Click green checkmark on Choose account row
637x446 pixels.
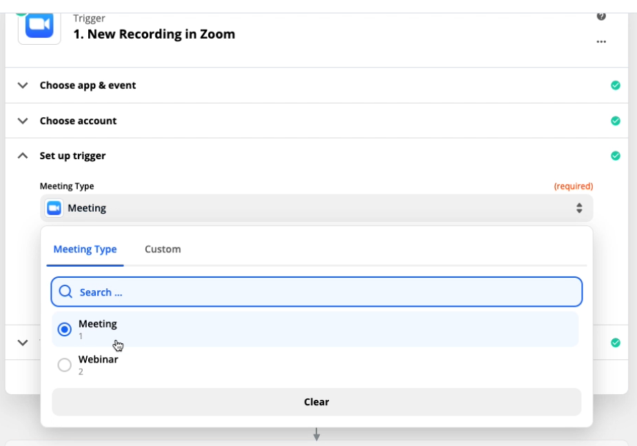pos(616,121)
